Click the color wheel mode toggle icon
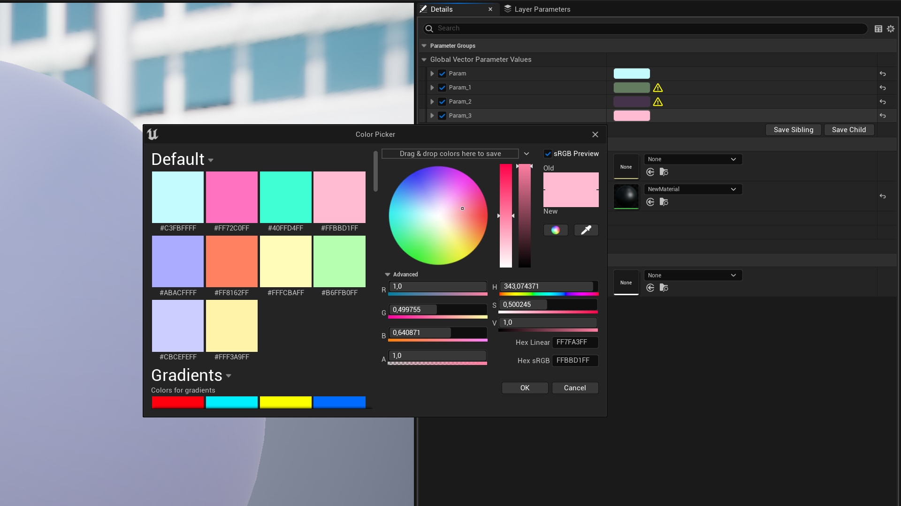This screenshot has height=506, width=901. pyautogui.click(x=556, y=230)
